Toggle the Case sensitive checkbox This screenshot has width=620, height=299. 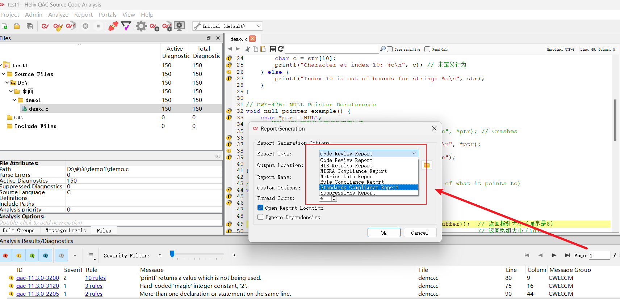point(390,49)
